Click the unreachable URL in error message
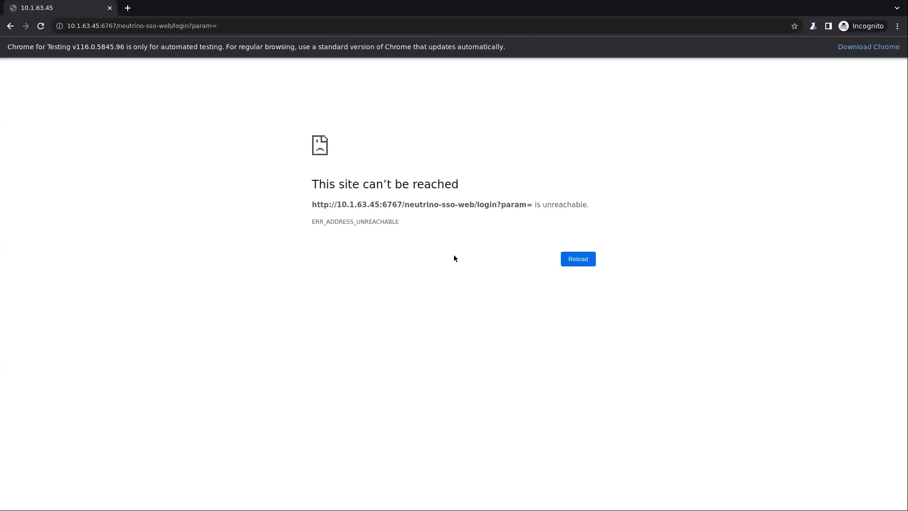 point(422,205)
